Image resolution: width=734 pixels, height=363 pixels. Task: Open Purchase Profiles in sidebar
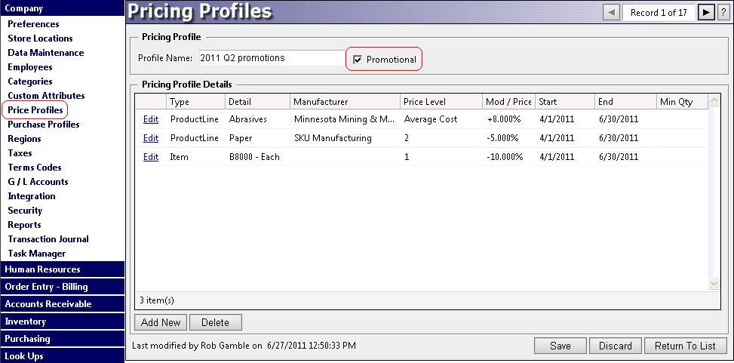pos(44,125)
